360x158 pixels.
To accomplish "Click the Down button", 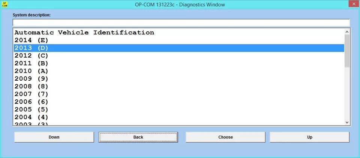I will pyautogui.click(x=54, y=137).
